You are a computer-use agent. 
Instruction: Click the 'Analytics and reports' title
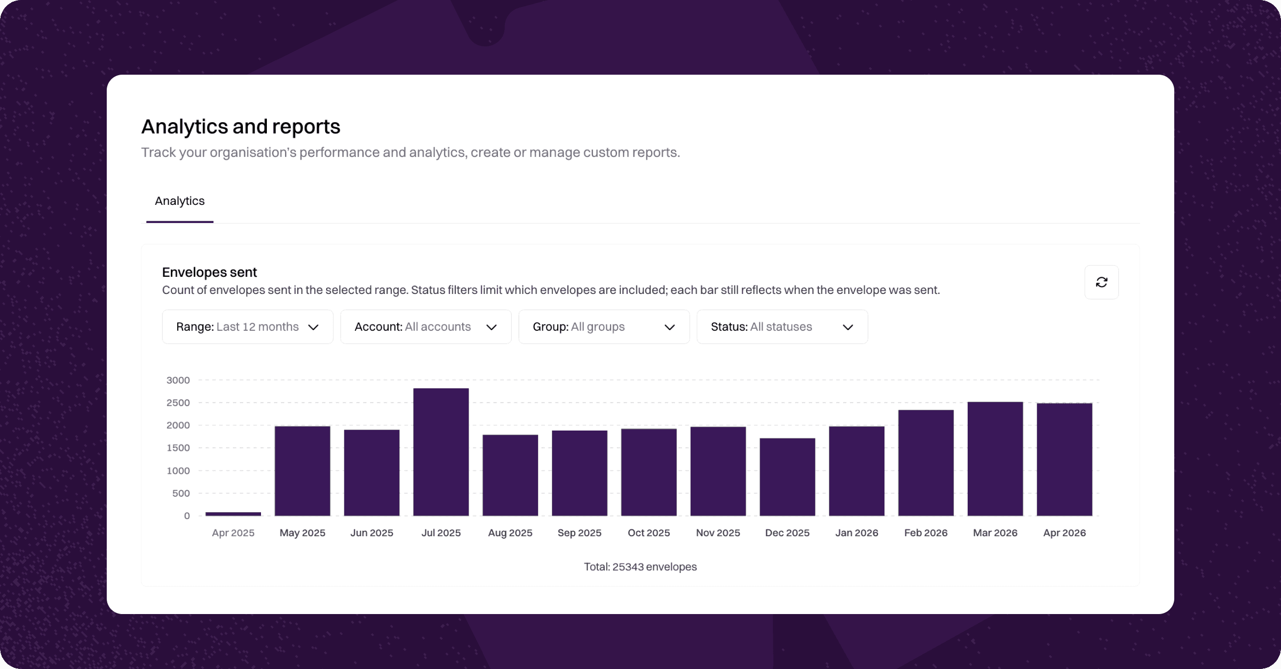coord(241,126)
